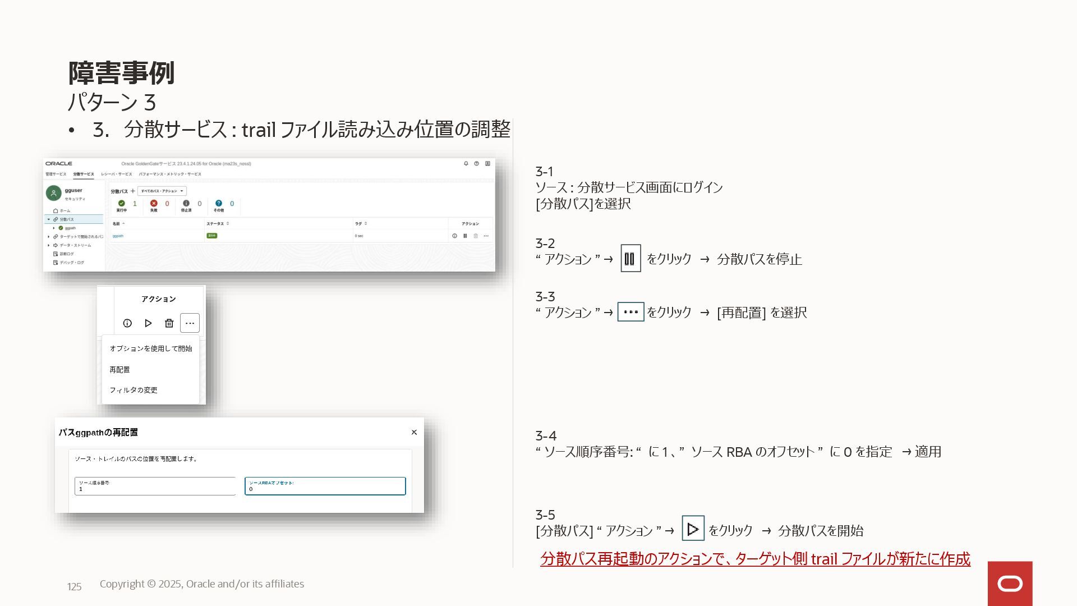
Task: Sort by ステータス column header
Action: point(217,223)
